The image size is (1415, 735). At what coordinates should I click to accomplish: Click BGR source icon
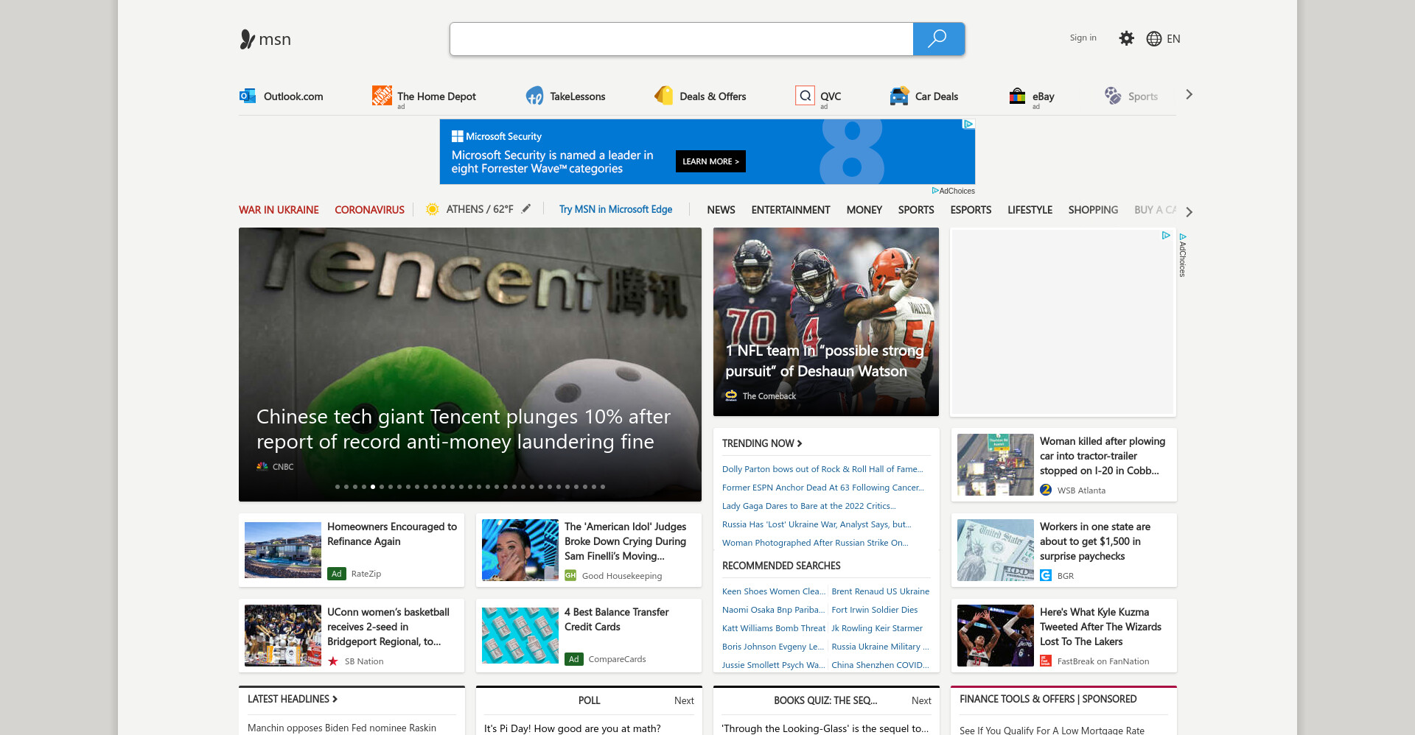point(1046,575)
